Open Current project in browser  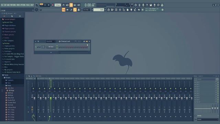point(10,19)
